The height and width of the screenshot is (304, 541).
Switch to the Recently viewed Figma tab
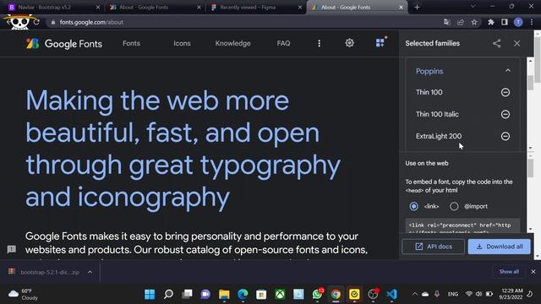coord(257,8)
